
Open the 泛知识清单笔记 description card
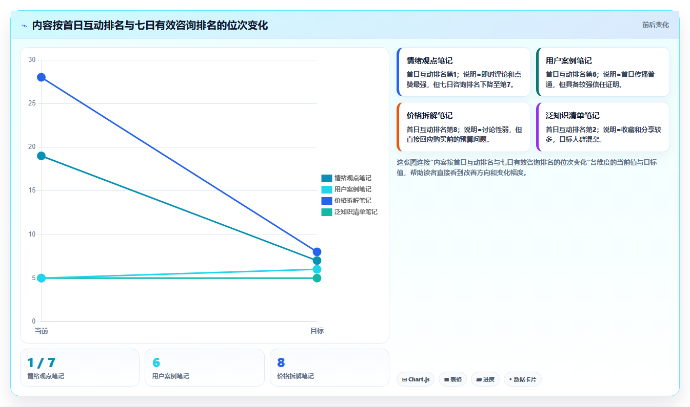[x=603, y=127]
